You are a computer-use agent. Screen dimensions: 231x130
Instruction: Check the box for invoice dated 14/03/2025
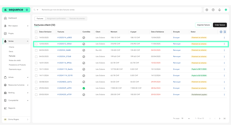pos(36,38)
